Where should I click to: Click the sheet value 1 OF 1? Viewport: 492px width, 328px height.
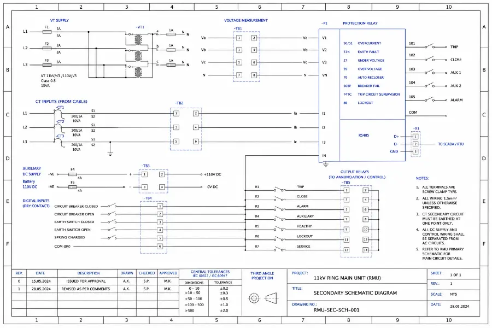click(x=455, y=275)
